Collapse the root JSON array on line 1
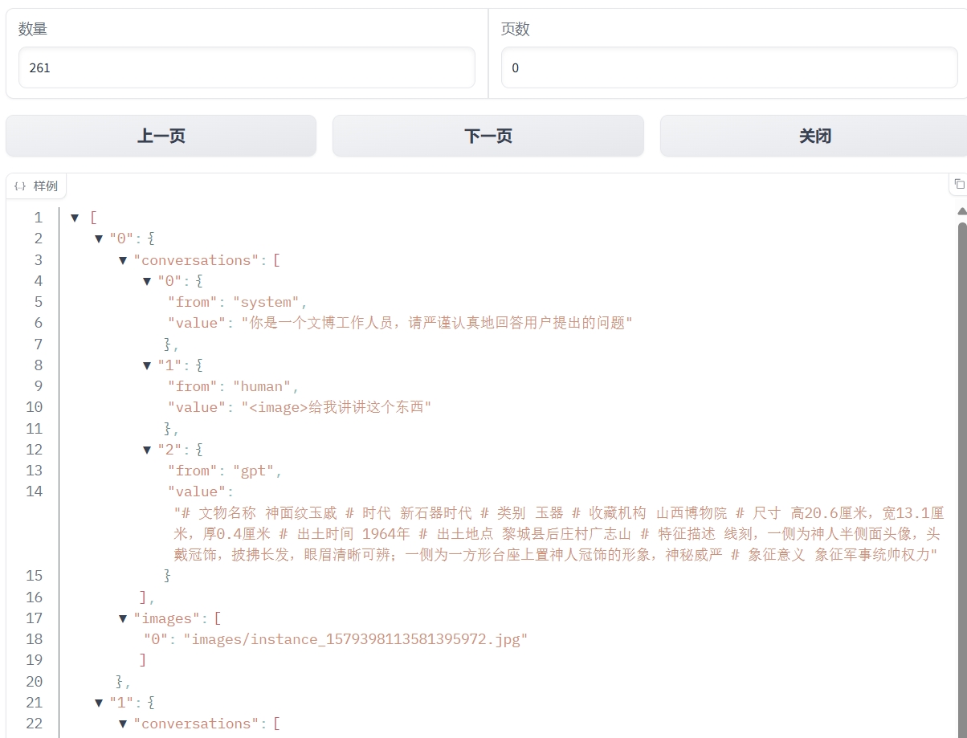The image size is (967, 738). [75, 217]
